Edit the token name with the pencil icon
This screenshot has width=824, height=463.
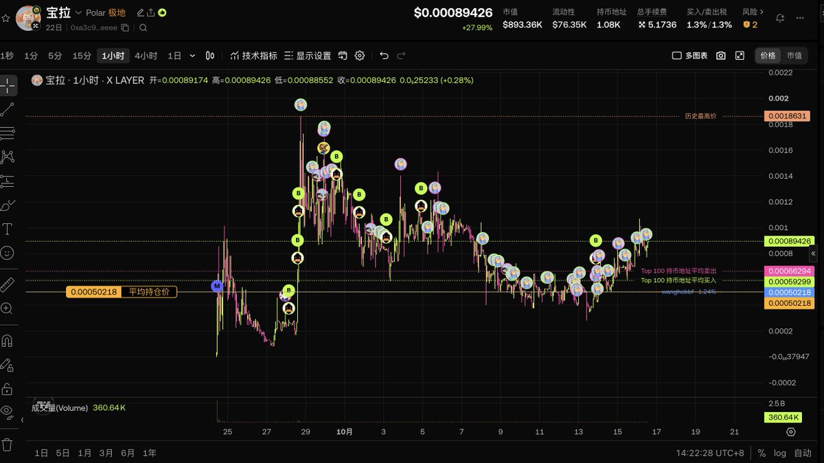click(140, 12)
